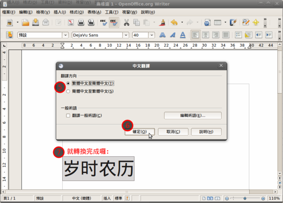Image resolution: width=283 pixels, height=203 pixels.
Task: Click the 編輯術語(E)... button
Action: pyautogui.click(x=193, y=115)
